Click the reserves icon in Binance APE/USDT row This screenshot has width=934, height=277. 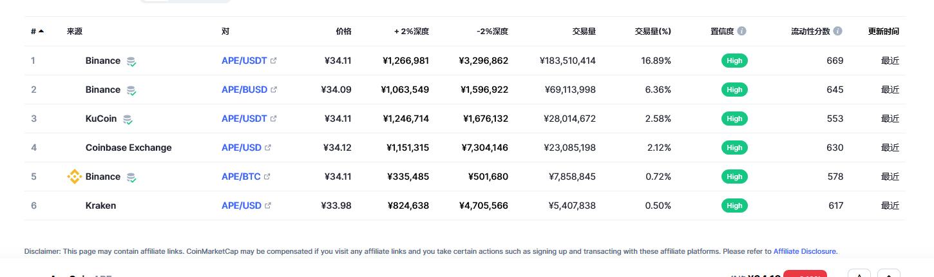[x=131, y=61]
